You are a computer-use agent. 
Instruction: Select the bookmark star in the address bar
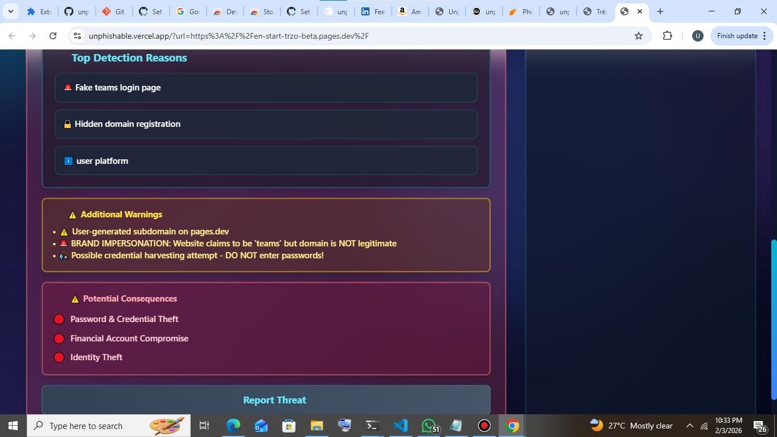[x=638, y=35]
